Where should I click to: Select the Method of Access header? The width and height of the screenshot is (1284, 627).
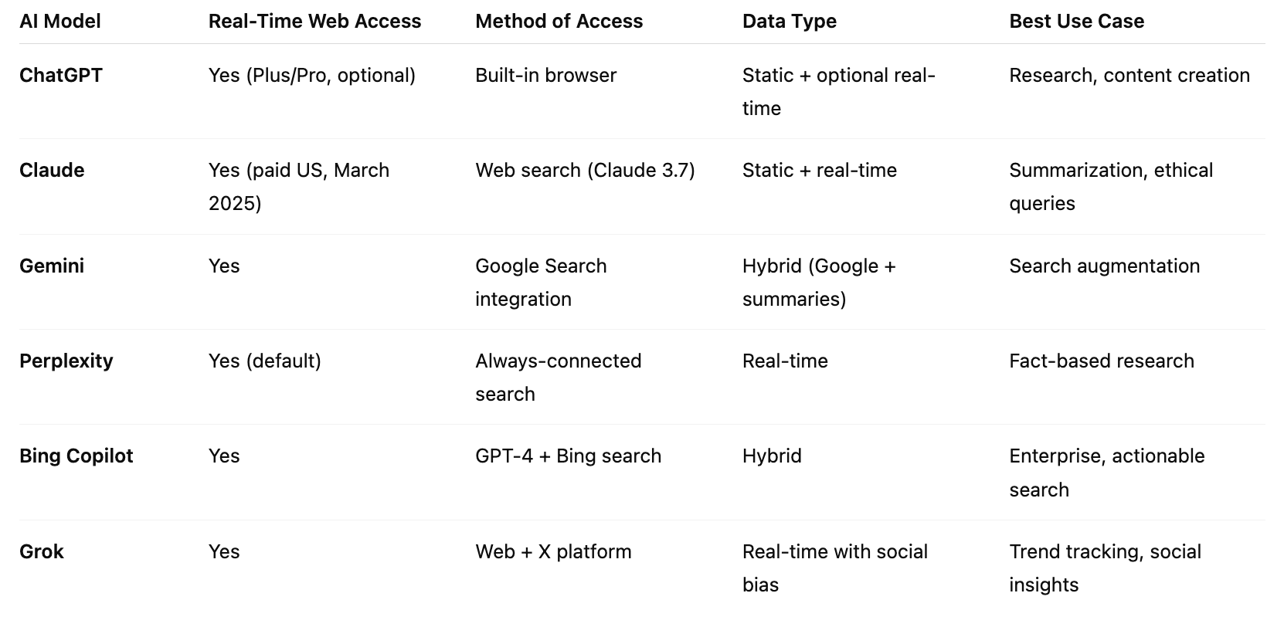pos(559,21)
